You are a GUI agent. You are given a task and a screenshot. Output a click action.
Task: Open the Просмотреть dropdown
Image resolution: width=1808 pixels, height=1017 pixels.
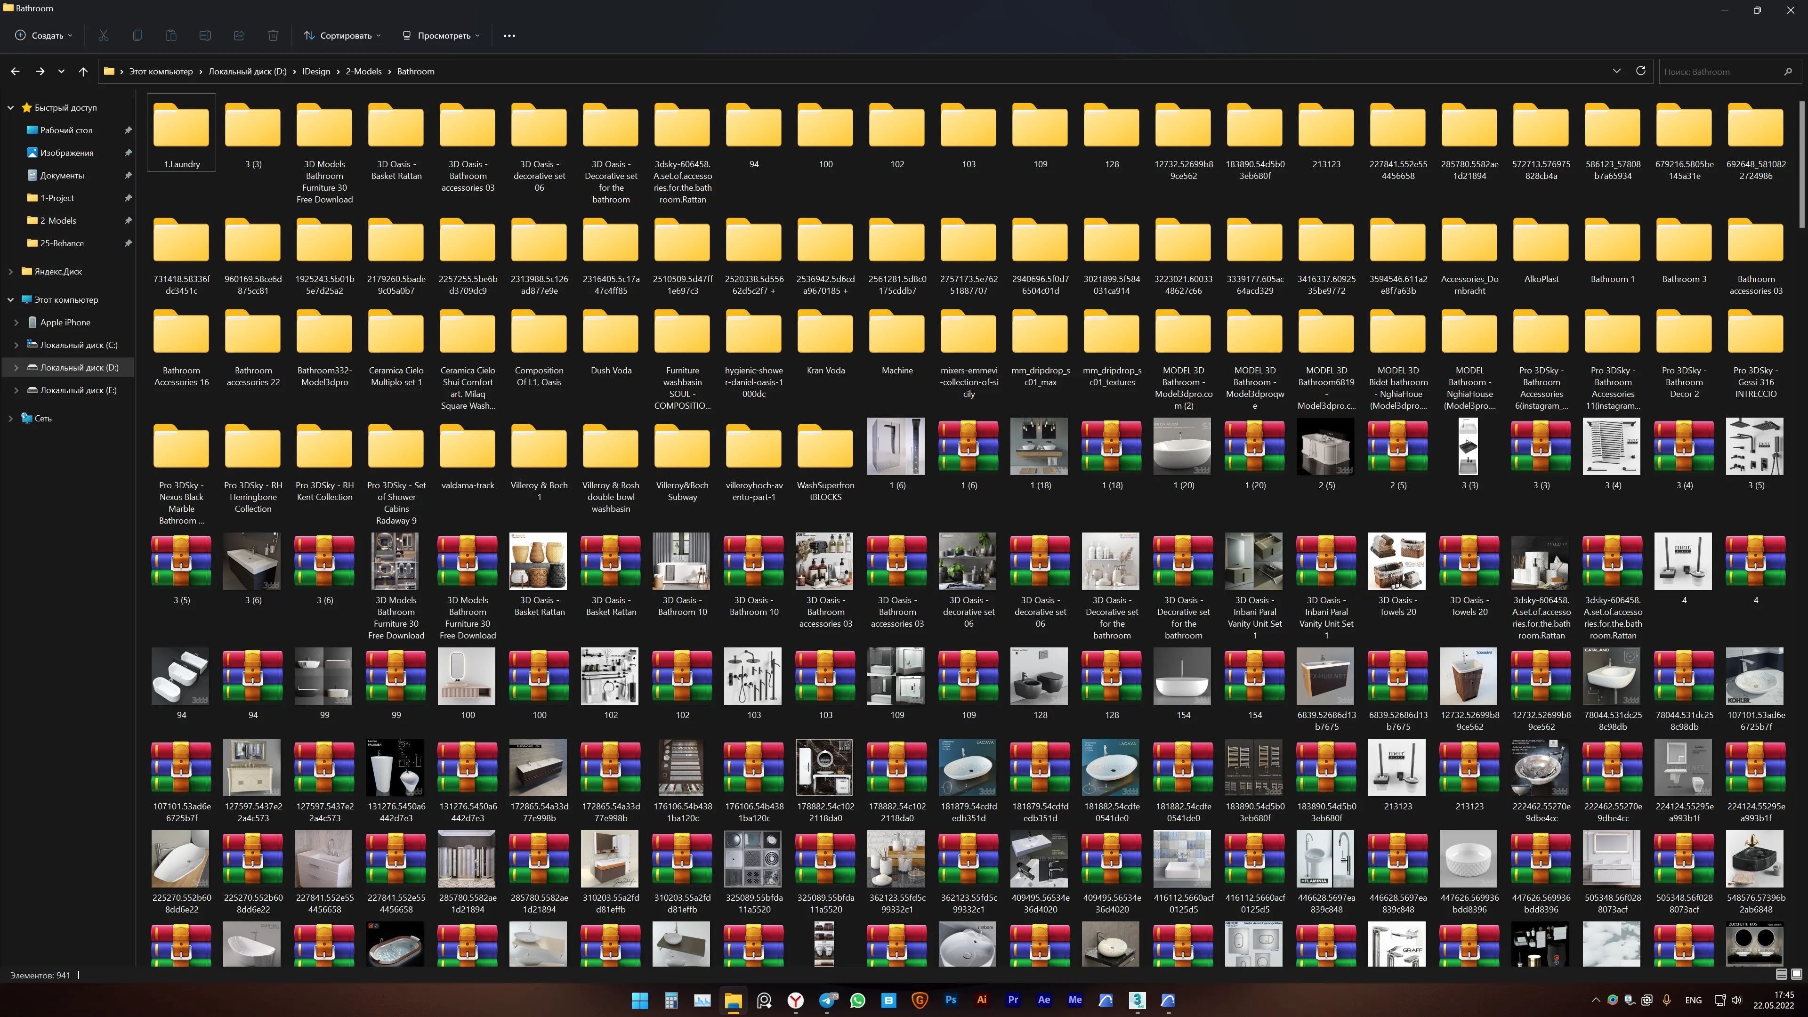[x=442, y=35]
